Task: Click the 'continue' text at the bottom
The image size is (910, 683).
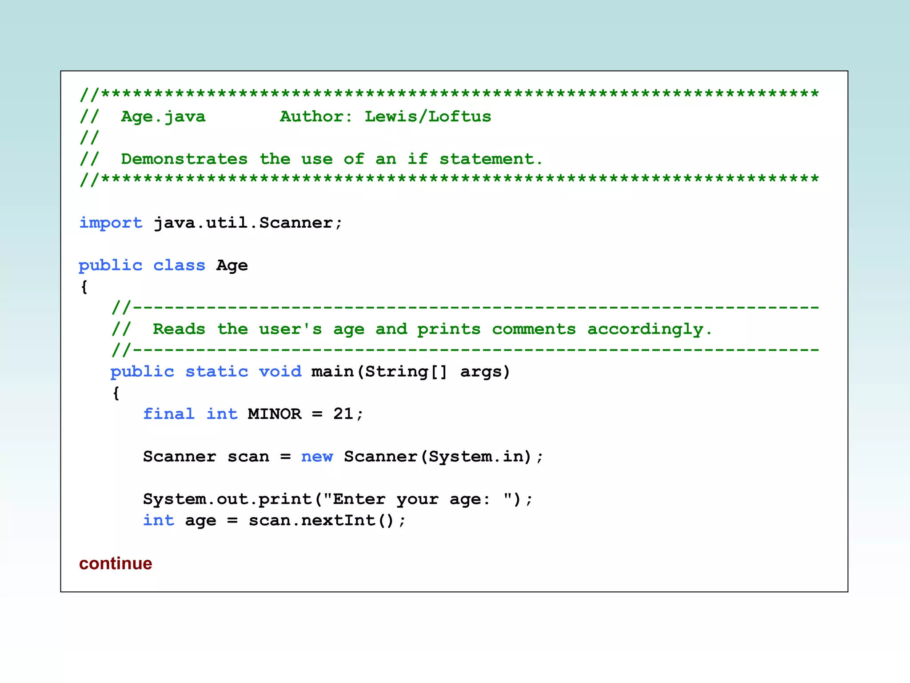Action: (x=116, y=563)
